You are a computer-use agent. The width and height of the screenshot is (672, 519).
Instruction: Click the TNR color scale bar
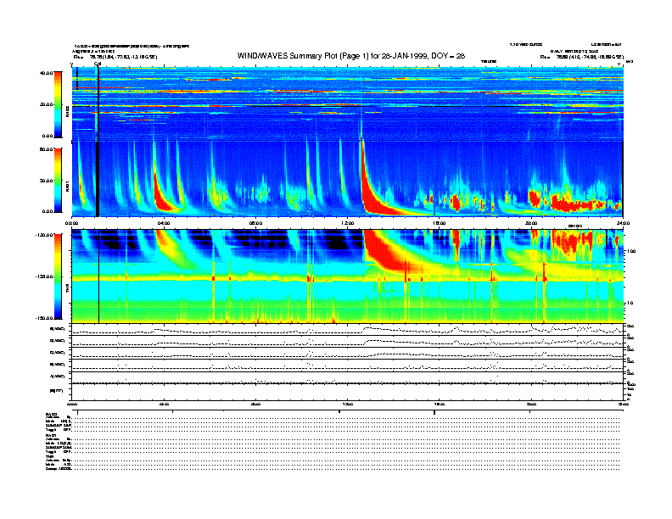[58, 276]
